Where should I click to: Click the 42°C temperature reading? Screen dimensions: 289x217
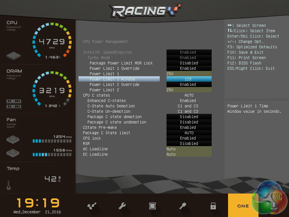[53, 179]
